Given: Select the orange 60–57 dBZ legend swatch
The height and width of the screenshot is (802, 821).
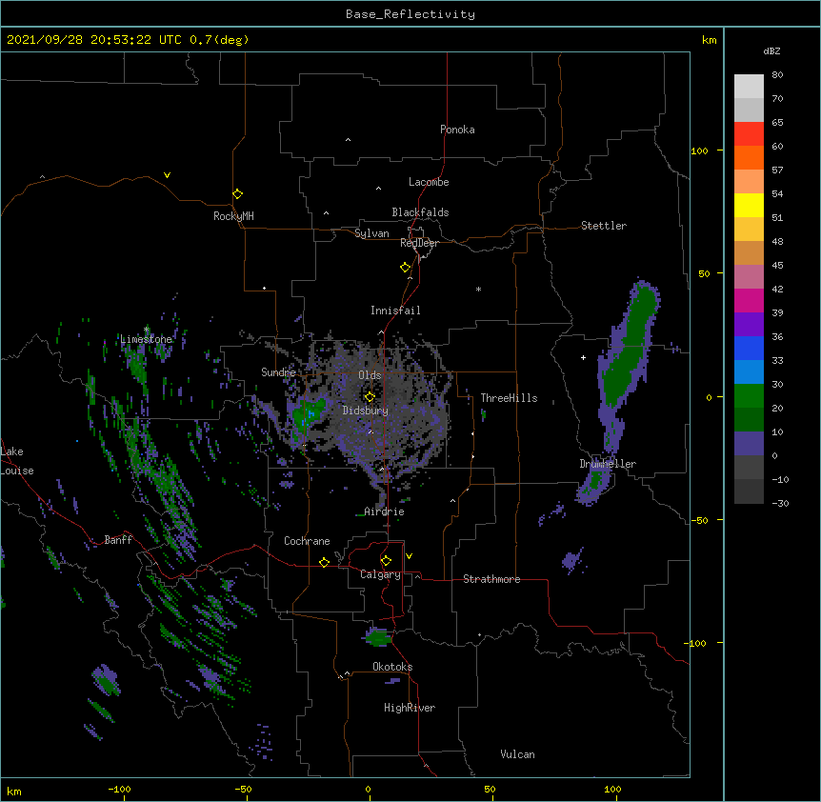Looking at the screenshot, I should [749, 157].
